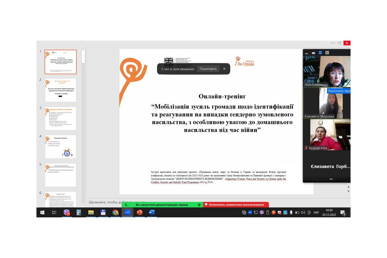Image resolution: width=387 pixels, height=258 pixels.
Task: Open Word from the taskbar
Action: 152,213
